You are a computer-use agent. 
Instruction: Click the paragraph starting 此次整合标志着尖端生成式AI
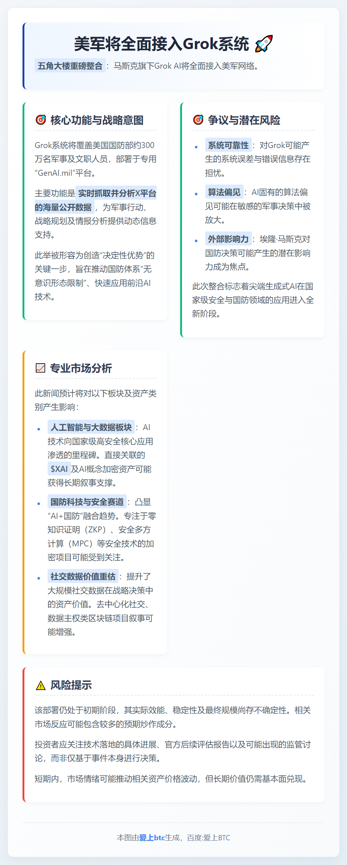pyautogui.click(x=253, y=300)
